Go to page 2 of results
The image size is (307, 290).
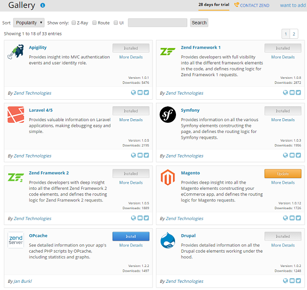tap(294, 34)
